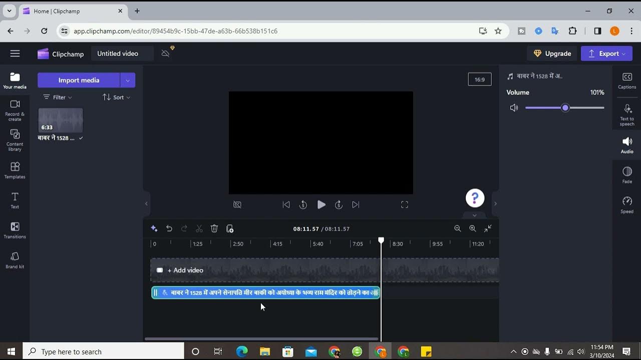Viewport: 641px width, 360px height.
Task: Zoom out the timeline
Action: (x=457, y=228)
